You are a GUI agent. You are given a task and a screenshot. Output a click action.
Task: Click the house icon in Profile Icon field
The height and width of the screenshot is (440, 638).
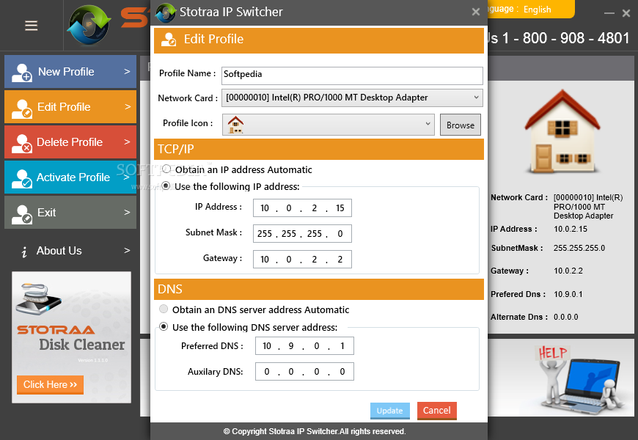point(235,125)
